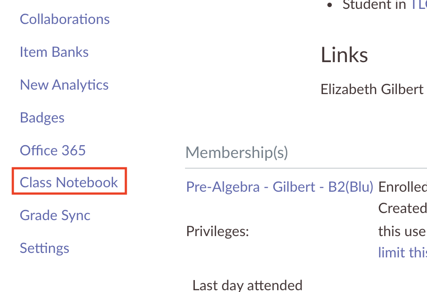The width and height of the screenshot is (427, 292).
Task: Click the partially visible 'limit this' link
Action: pyautogui.click(x=402, y=253)
